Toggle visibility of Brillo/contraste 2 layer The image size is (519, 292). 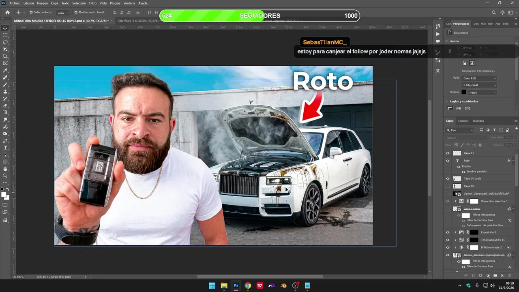(448, 247)
